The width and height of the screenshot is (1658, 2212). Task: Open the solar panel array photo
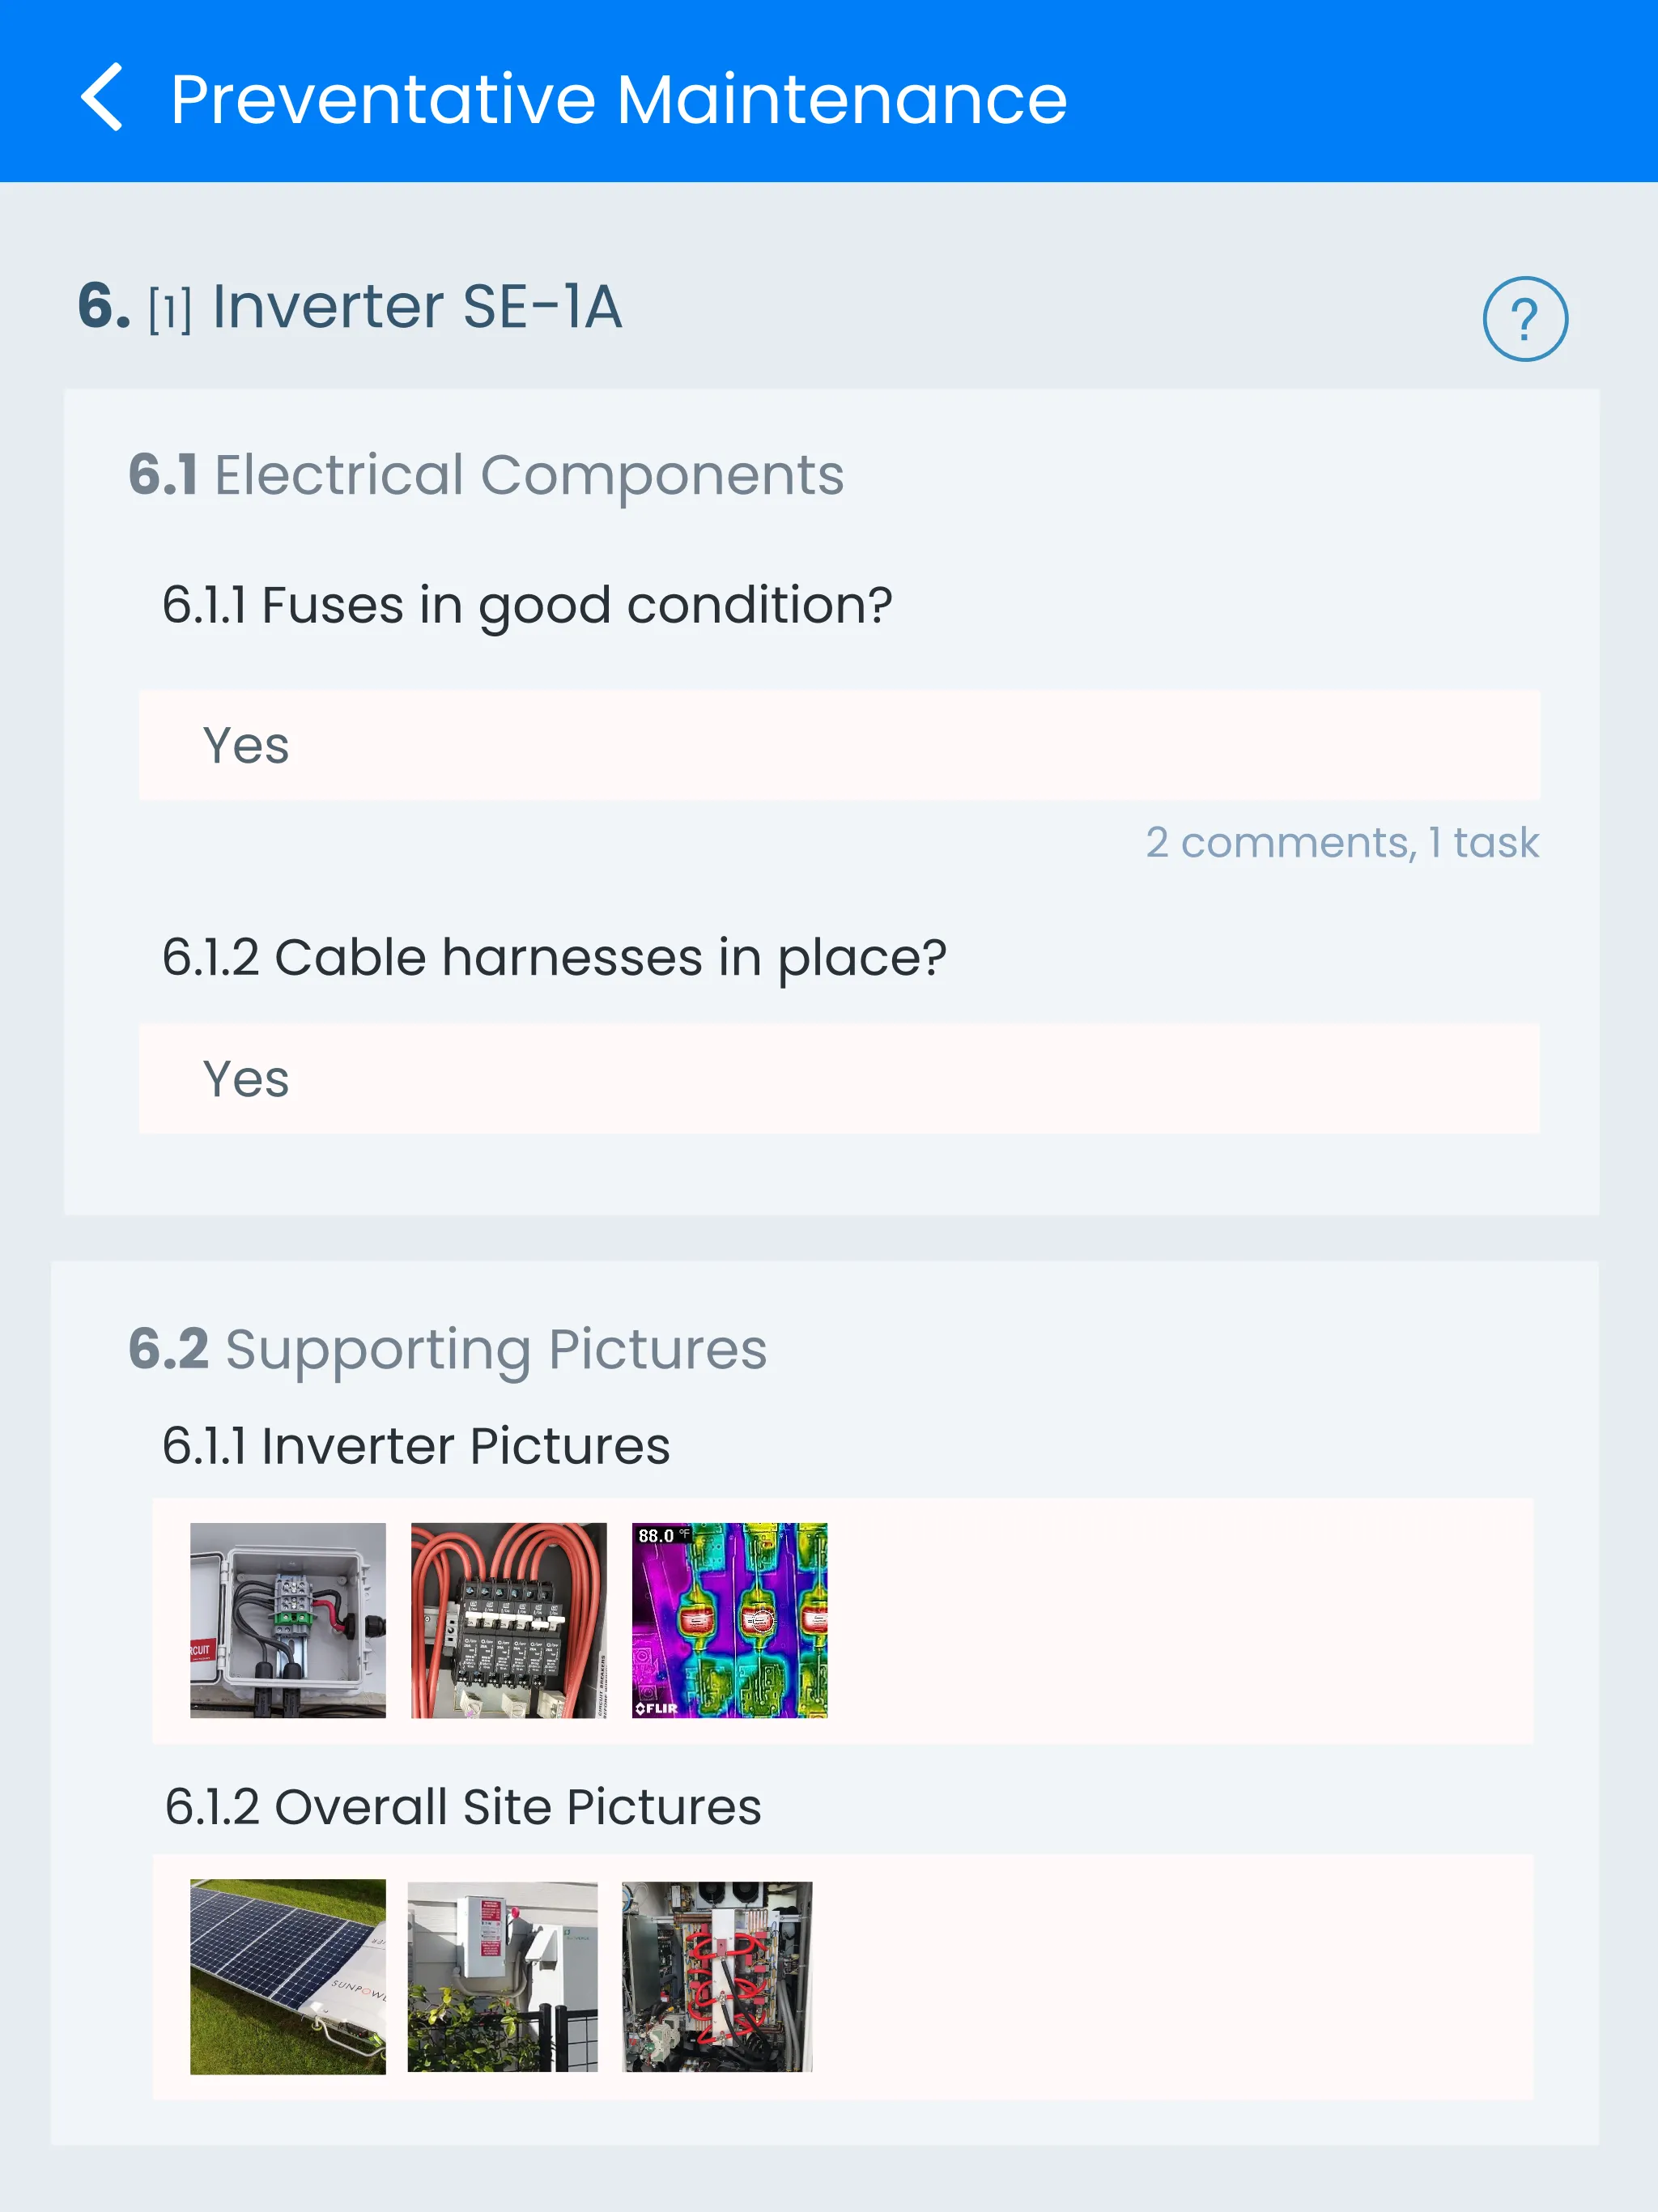point(288,1976)
